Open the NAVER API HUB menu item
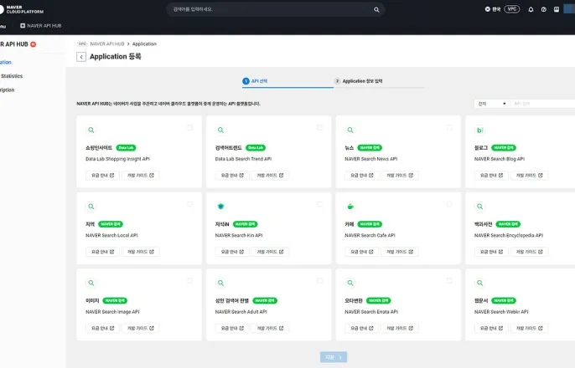This screenshot has width=575, height=368. (41, 26)
